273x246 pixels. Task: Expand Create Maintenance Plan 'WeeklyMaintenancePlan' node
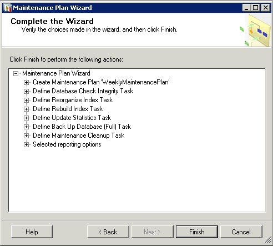tap(26, 82)
